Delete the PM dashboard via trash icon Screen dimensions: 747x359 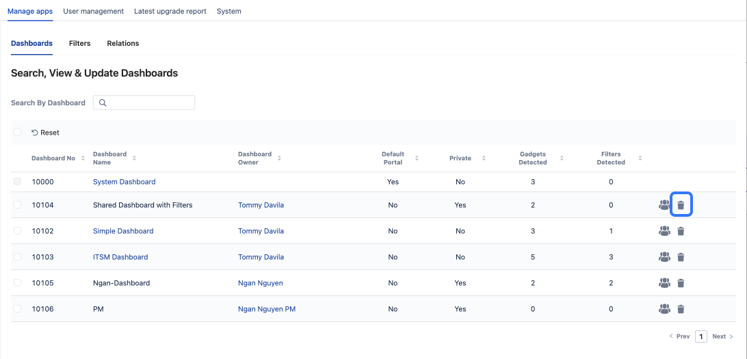[x=681, y=309]
